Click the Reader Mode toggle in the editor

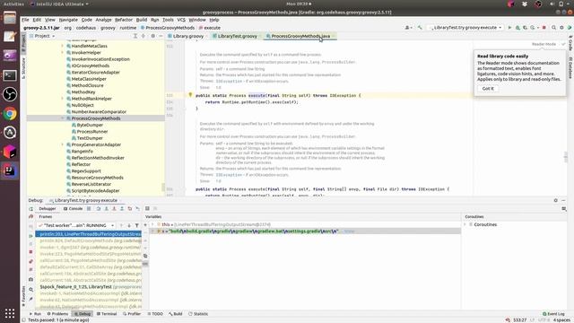544,44
